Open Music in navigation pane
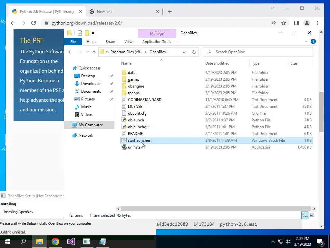 (86, 107)
